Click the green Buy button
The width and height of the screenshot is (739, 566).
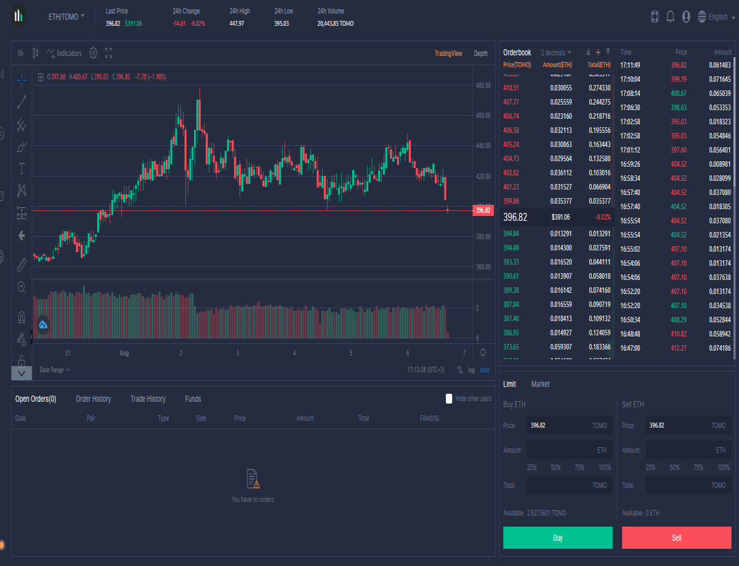click(558, 538)
